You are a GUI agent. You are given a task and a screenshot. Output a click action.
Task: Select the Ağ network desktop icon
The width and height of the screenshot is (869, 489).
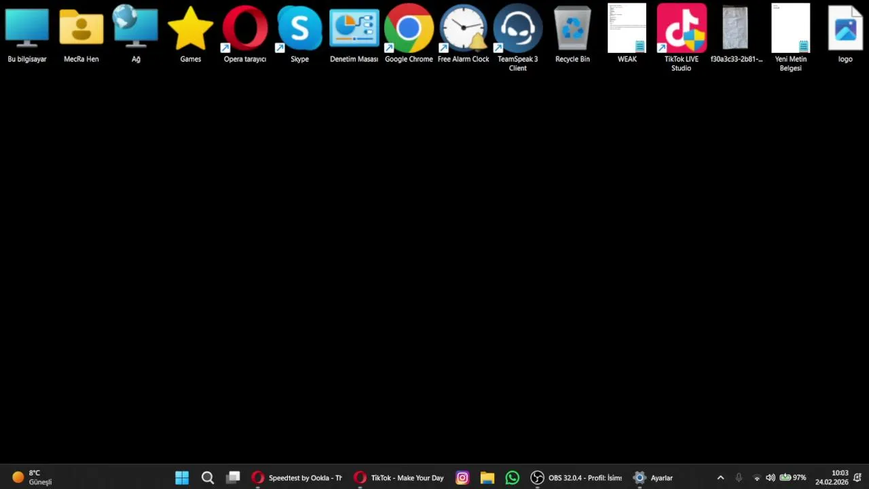pos(136,34)
